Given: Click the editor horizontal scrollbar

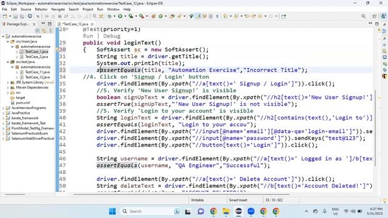Looking at the screenshot, I should click(182, 194).
